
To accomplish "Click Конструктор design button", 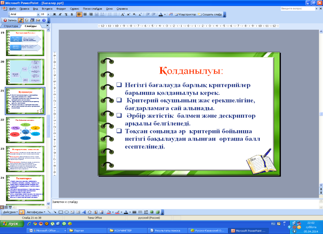I will coord(185,14).
